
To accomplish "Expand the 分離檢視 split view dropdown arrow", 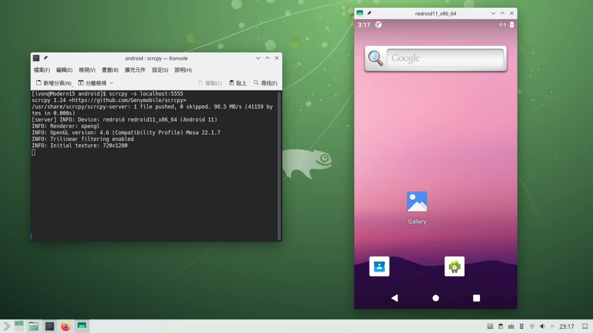I will click(x=111, y=83).
